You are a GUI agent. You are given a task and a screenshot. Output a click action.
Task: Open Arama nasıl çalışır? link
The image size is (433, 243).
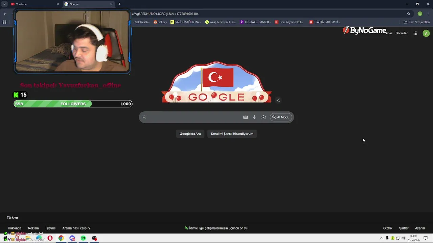point(76,228)
